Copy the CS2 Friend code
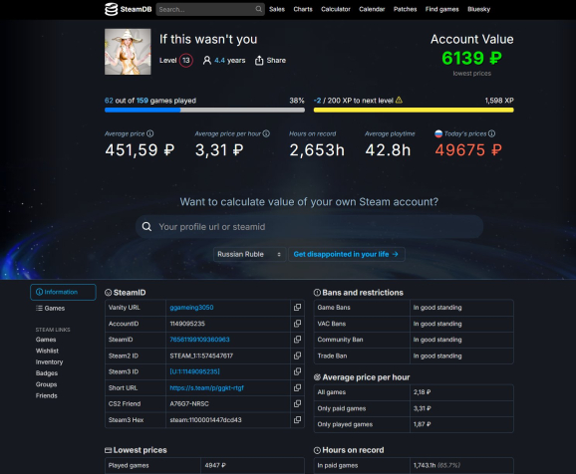 [x=297, y=403]
